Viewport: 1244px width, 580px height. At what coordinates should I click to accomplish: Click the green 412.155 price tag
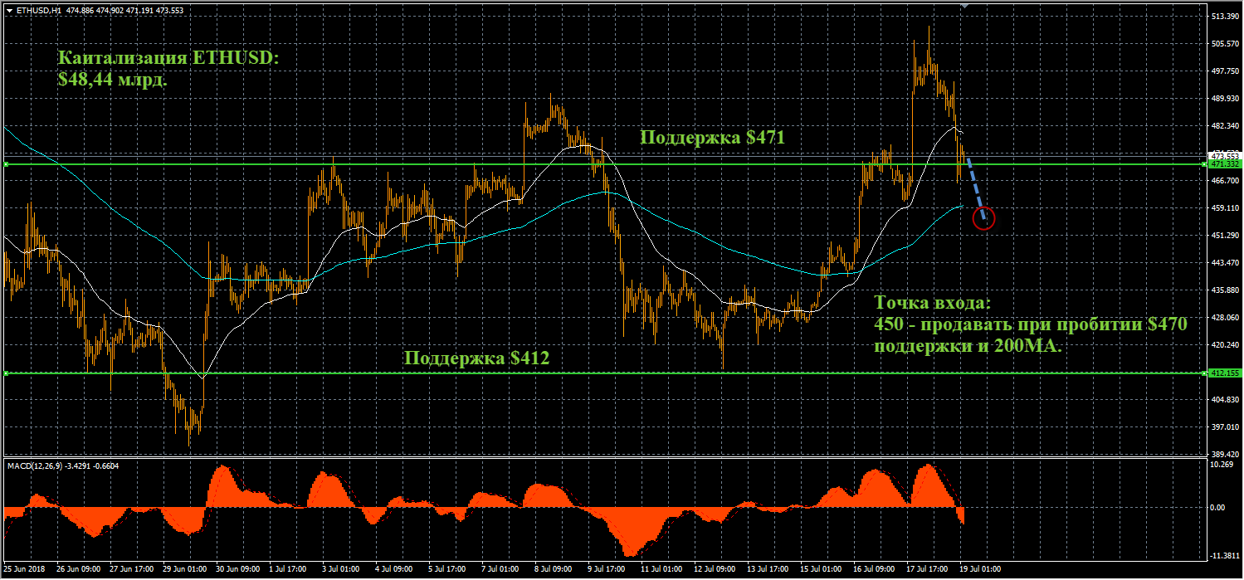1224,373
